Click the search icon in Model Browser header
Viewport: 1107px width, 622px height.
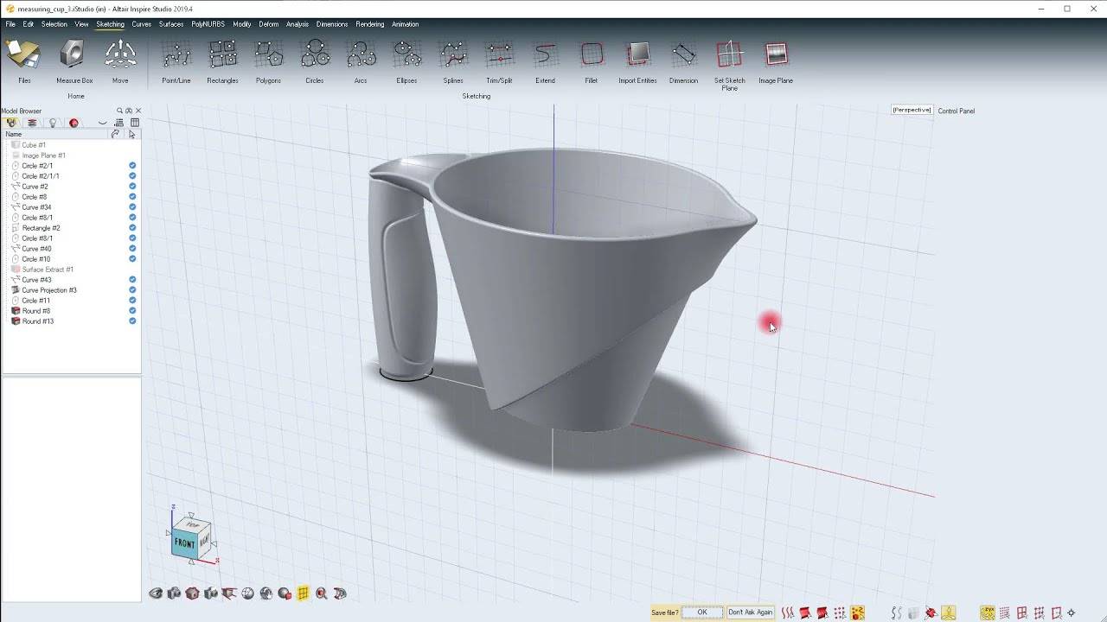[x=120, y=111]
